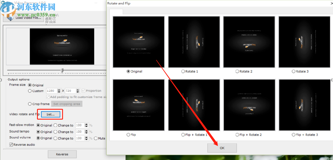Click the video position slider handle

(62, 70)
